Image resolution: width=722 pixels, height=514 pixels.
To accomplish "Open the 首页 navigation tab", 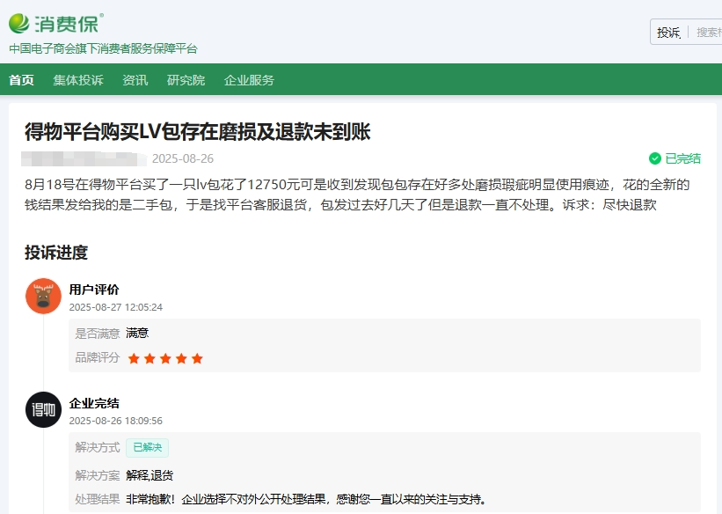I will click(x=21, y=80).
